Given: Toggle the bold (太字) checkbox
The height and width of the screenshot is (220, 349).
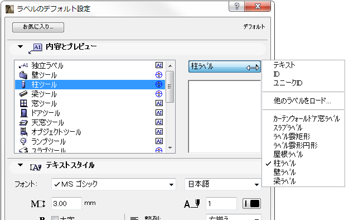Looking at the screenshot, I should (55, 218).
